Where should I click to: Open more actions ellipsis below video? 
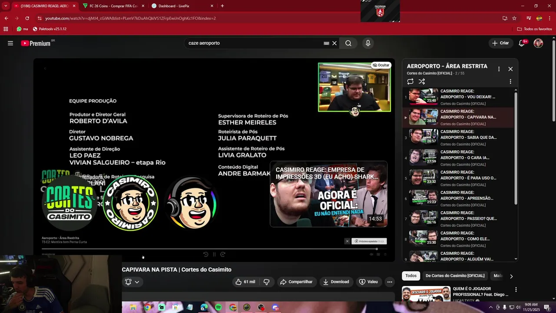point(390,282)
